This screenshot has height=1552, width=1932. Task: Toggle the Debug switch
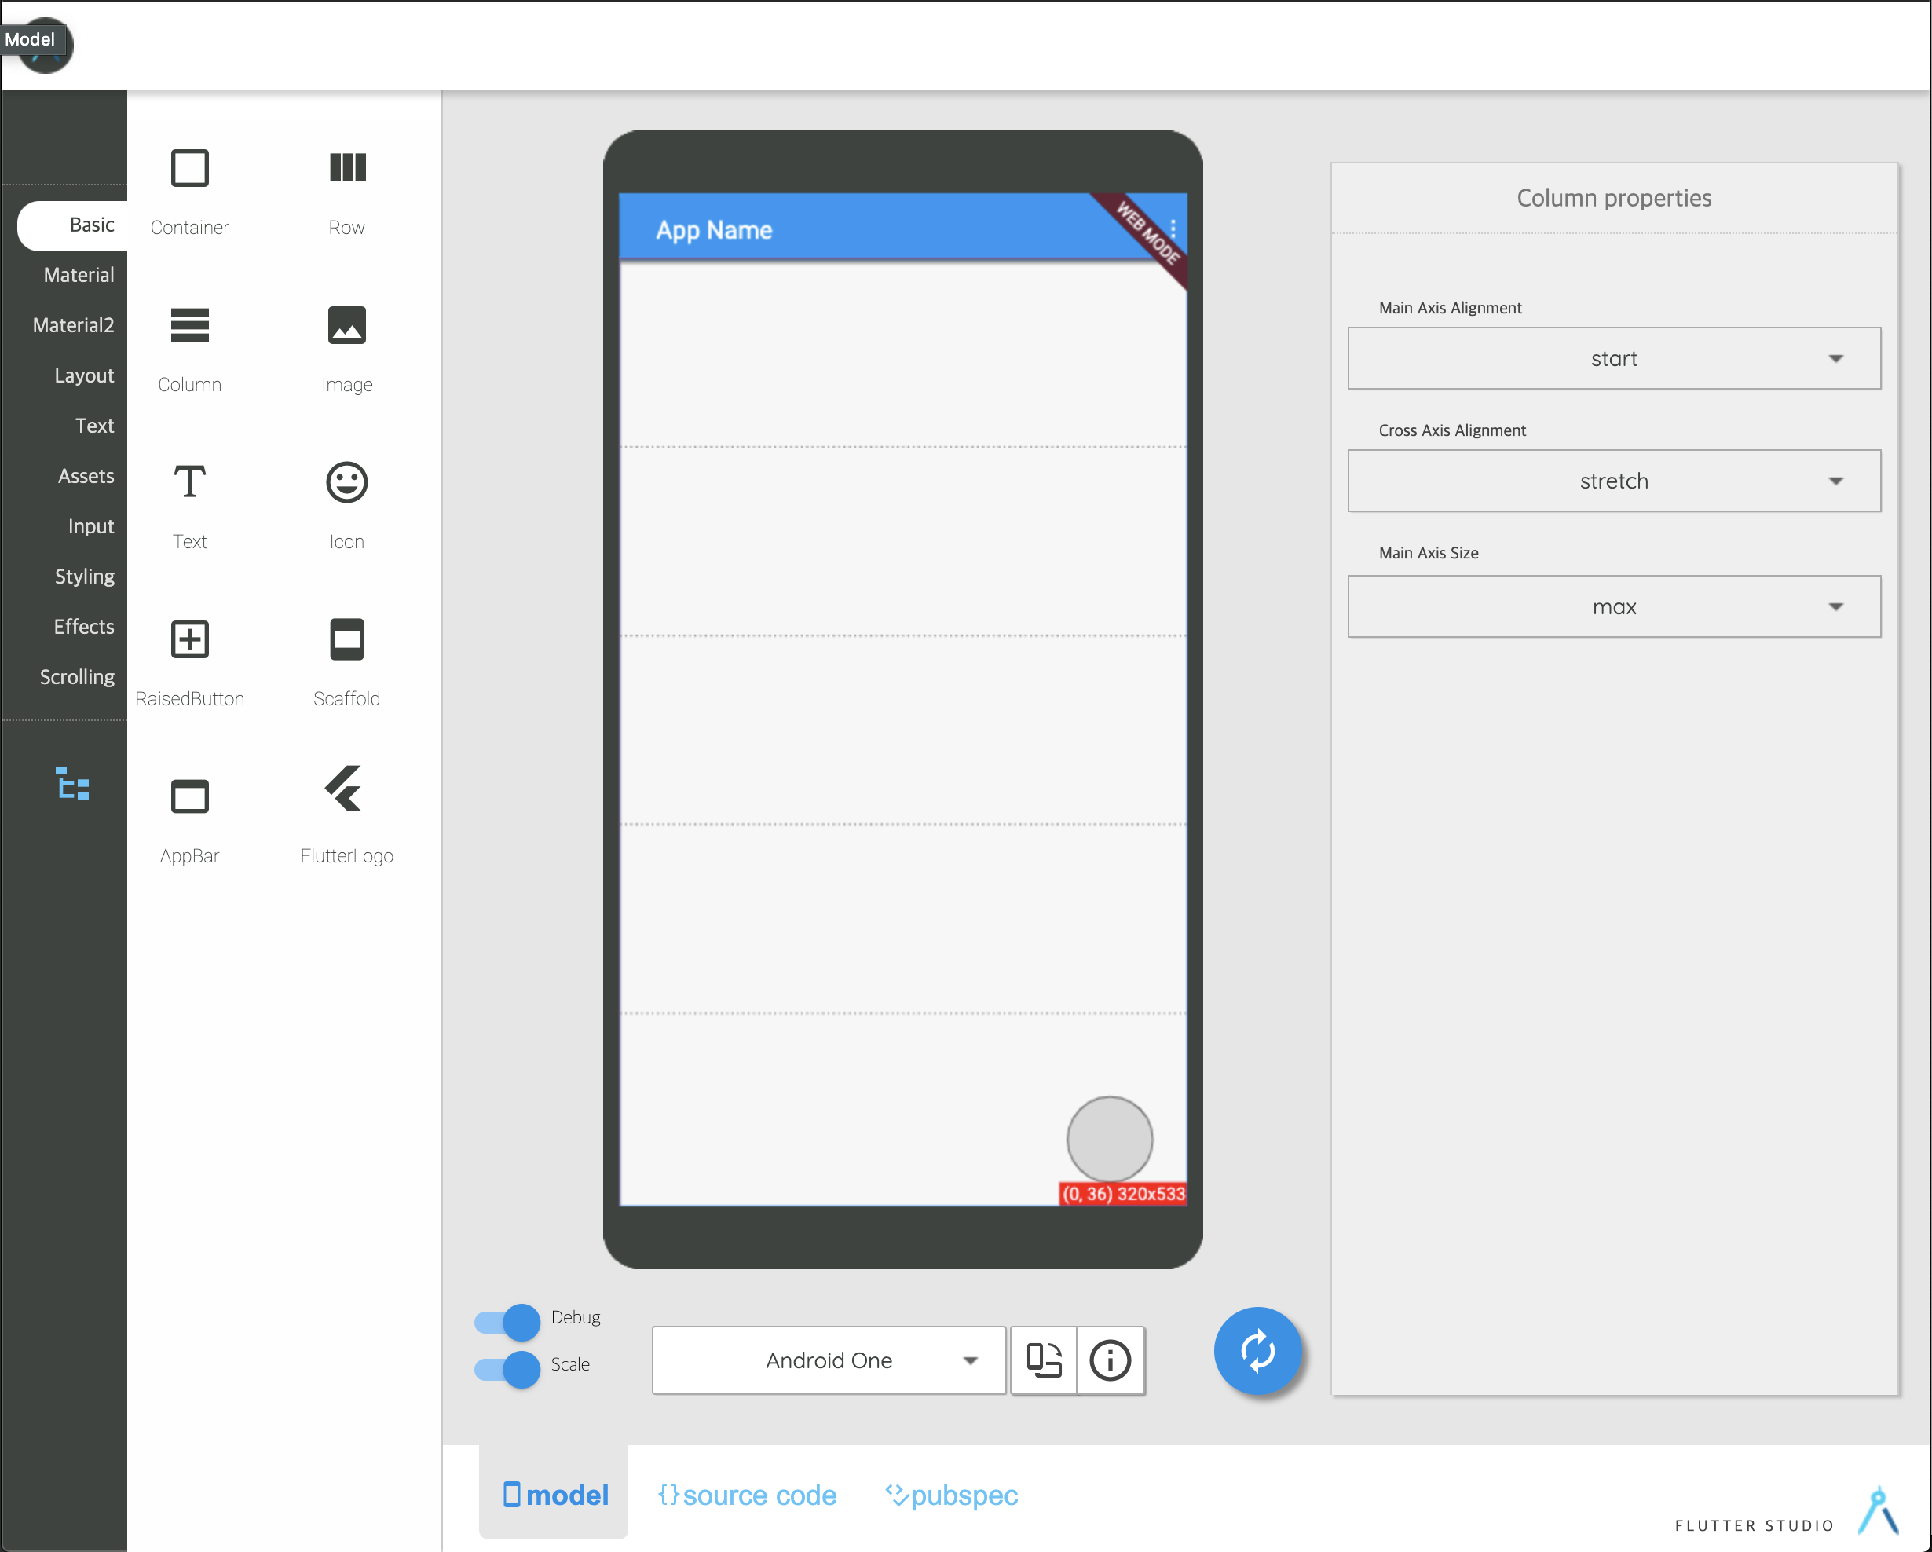click(507, 1321)
